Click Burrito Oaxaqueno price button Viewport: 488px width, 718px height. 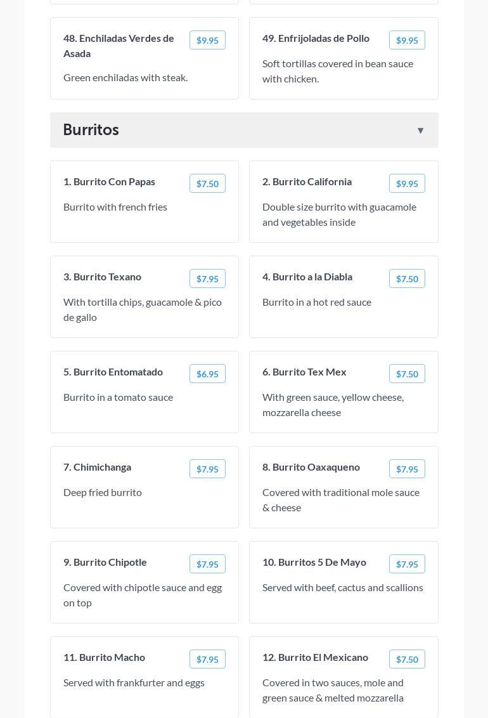click(407, 469)
